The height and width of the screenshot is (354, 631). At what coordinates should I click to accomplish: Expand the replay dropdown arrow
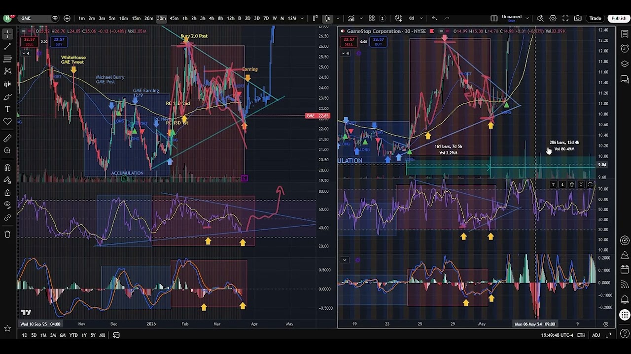coord(421,18)
